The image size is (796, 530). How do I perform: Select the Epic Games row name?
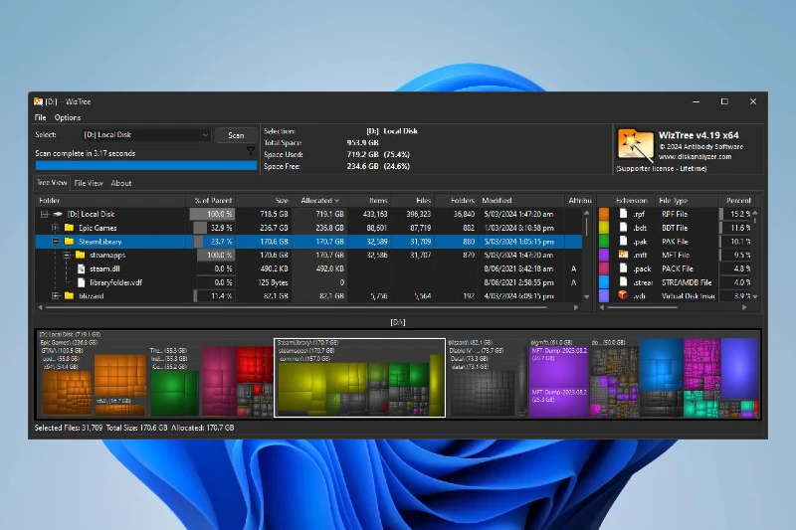point(98,228)
